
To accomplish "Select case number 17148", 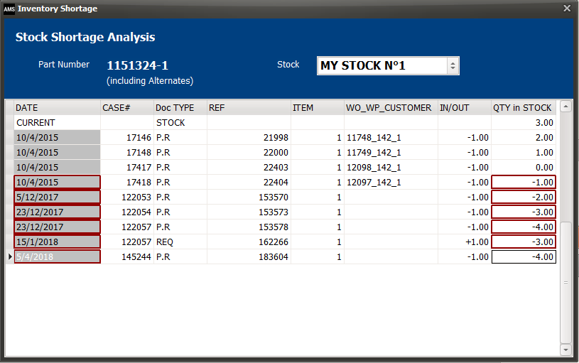I will point(127,153).
